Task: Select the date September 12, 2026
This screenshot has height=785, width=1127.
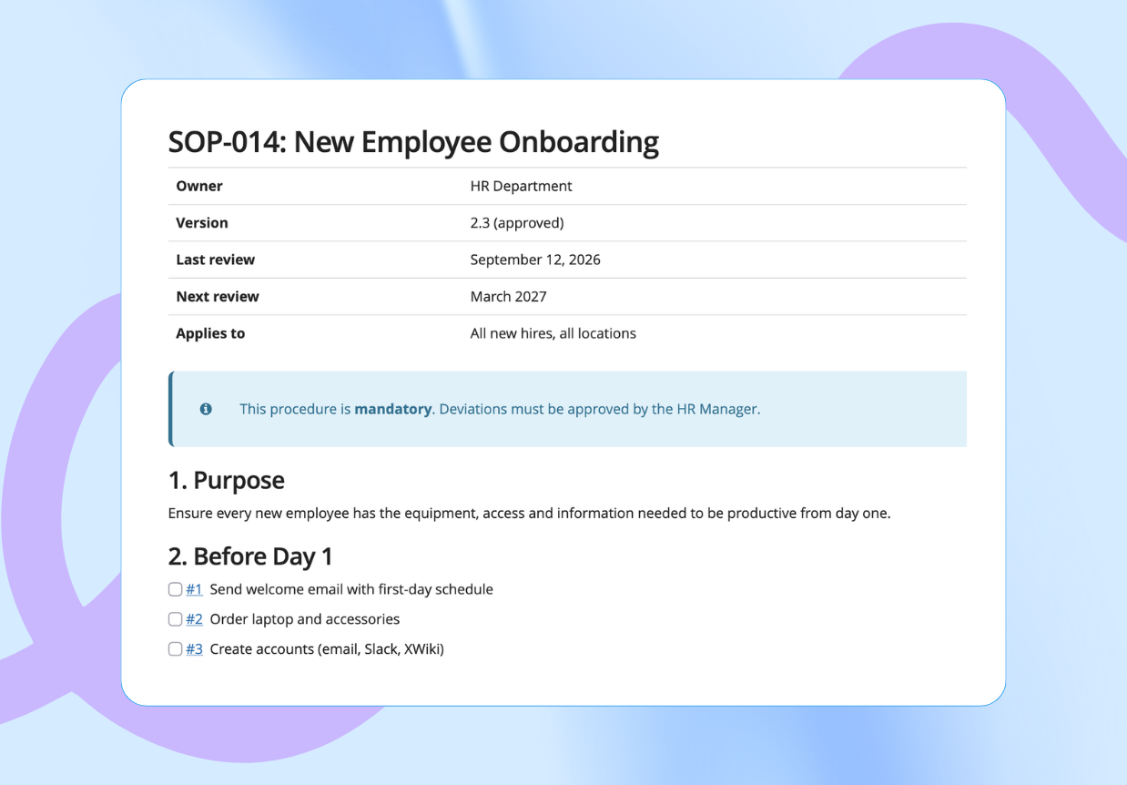Action: click(535, 260)
